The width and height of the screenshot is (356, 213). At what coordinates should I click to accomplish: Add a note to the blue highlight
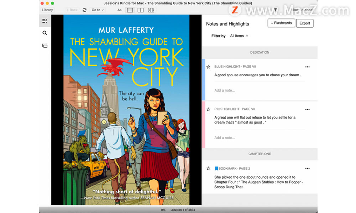pyautogui.click(x=225, y=90)
